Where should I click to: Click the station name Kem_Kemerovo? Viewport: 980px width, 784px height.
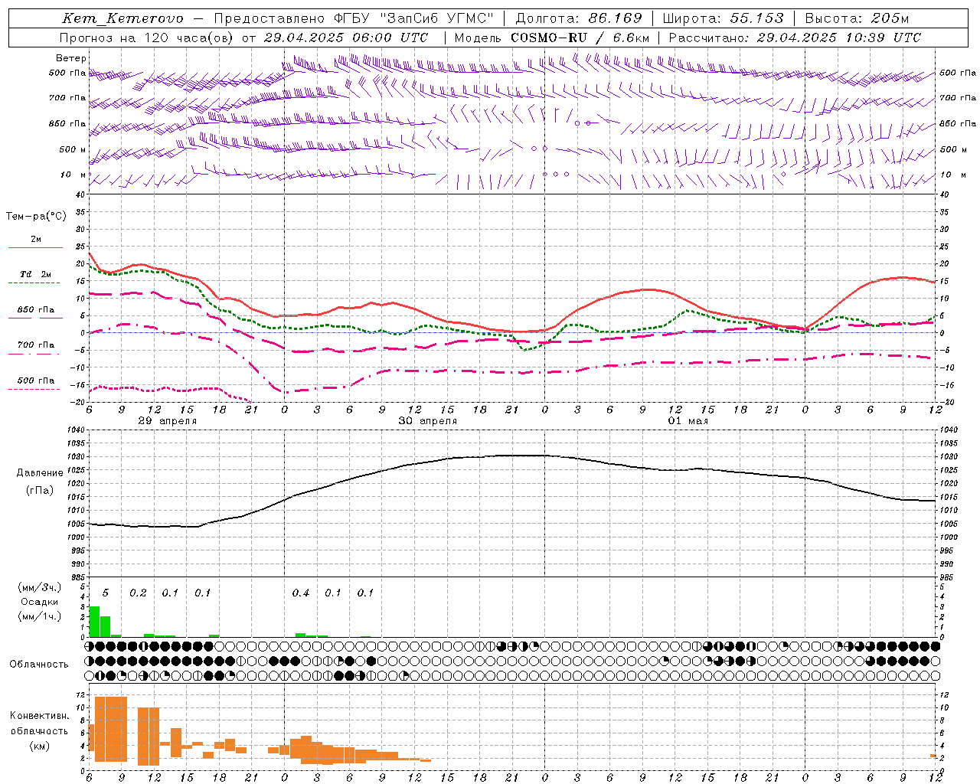122,18
